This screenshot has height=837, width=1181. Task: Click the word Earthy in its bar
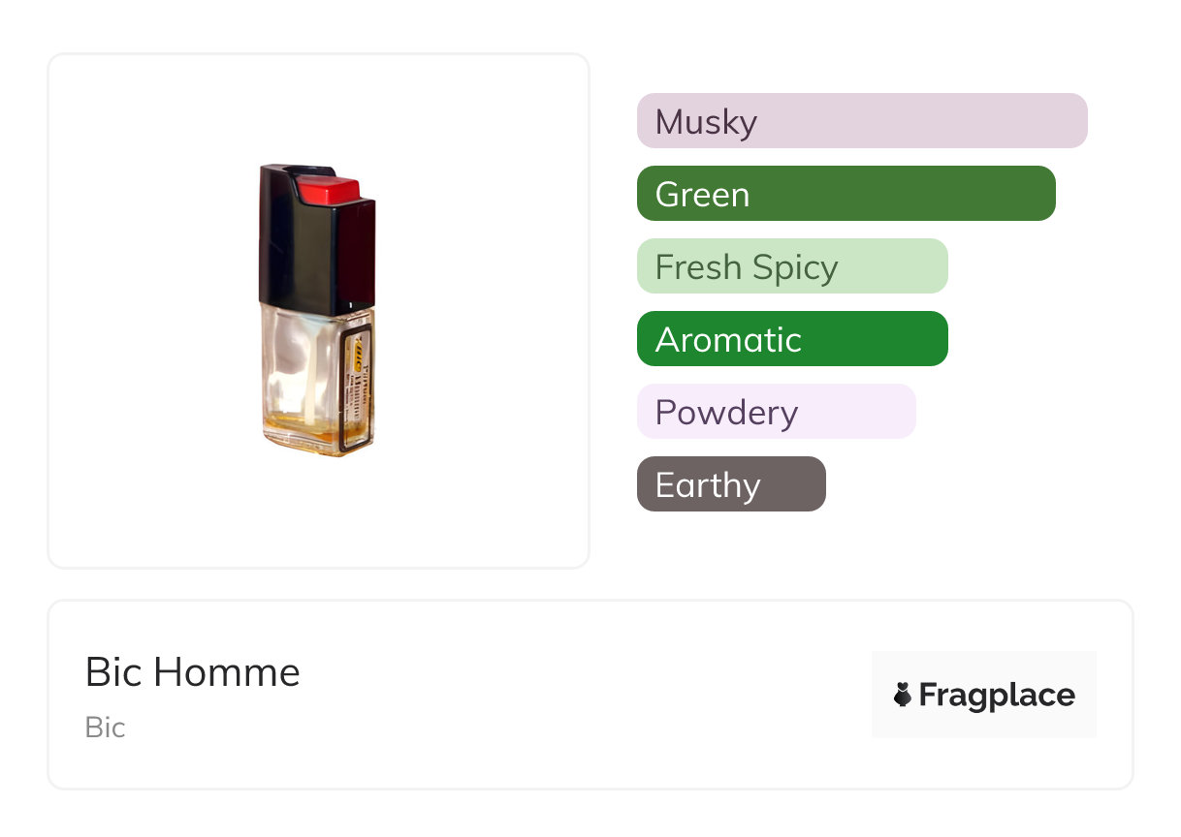click(x=708, y=485)
